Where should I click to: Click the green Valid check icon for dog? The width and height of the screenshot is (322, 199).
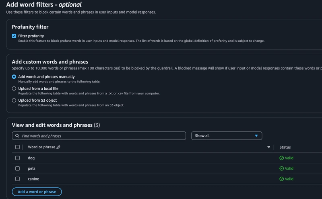click(281, 158)
